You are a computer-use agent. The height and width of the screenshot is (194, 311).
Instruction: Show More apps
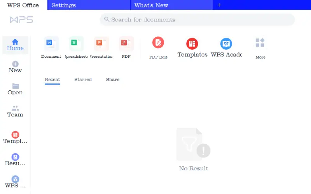click(x=260, y=48)
